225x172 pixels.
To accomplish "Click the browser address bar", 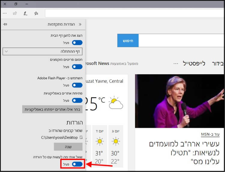I will tap(135, 13).
